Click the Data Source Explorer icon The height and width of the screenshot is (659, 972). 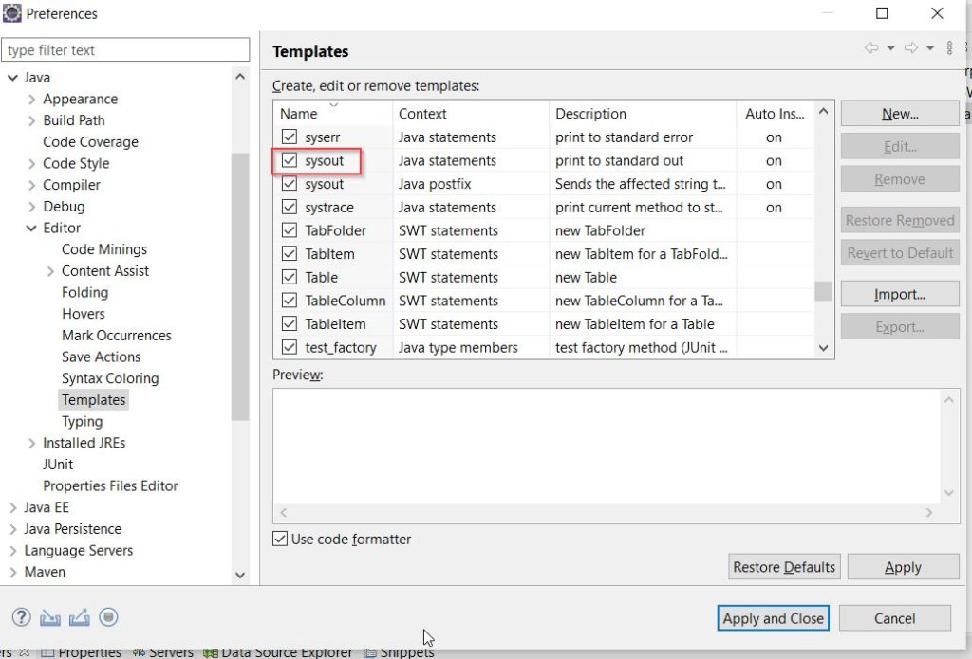[x=210, y=652]
